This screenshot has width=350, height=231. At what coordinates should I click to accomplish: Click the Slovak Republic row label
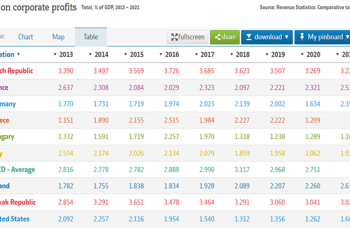coord(17,202)
